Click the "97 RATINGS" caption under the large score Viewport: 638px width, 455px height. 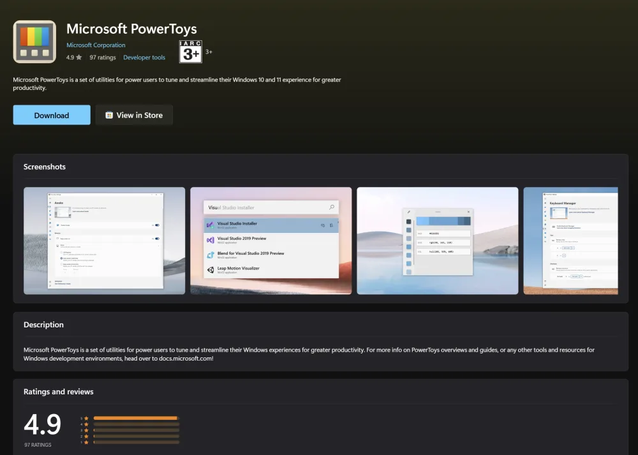point(38,445)
